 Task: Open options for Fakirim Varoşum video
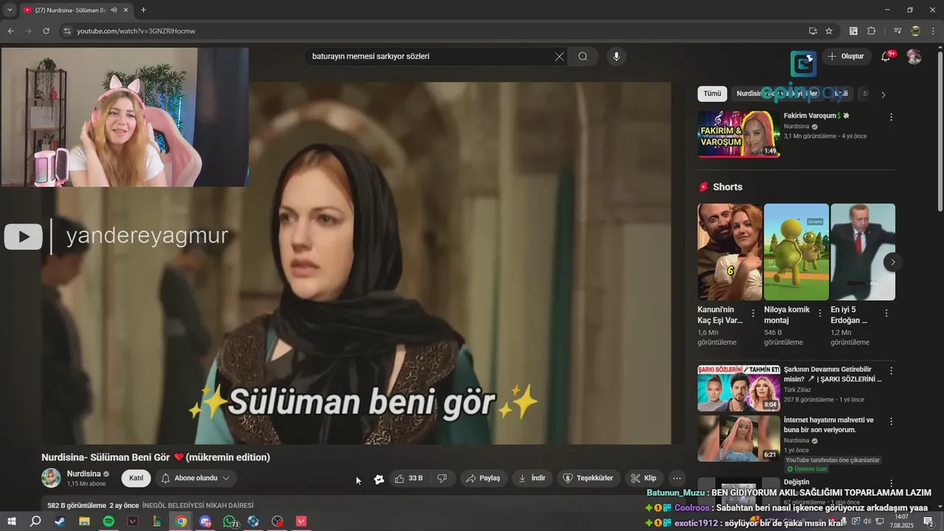click(891, 117)
